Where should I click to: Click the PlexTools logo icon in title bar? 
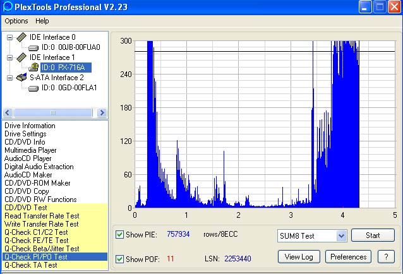coord(7,6)
